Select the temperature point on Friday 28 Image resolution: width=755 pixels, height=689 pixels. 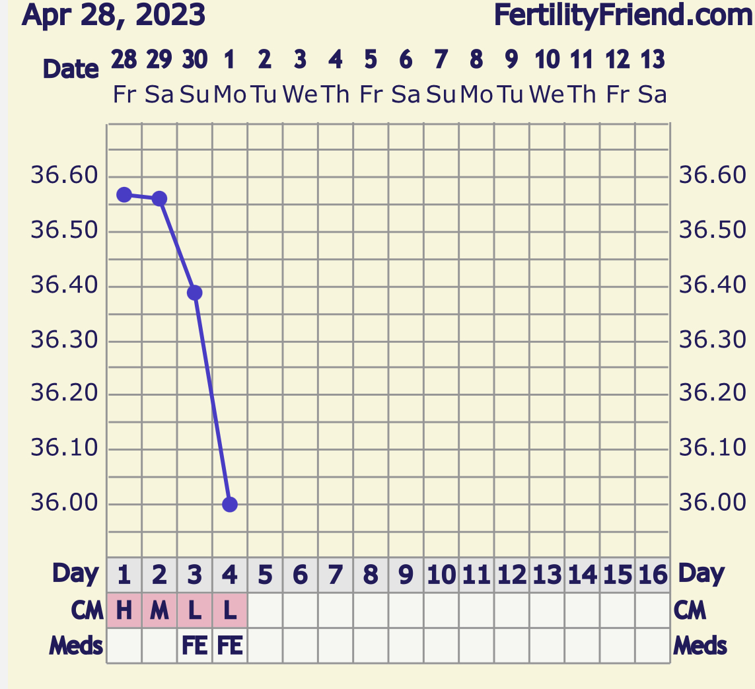[124, 195]
